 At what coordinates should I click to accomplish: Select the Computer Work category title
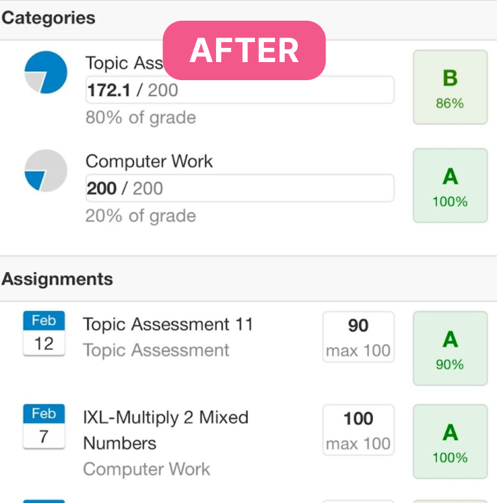pyautogui.click(x=149, y=161)
